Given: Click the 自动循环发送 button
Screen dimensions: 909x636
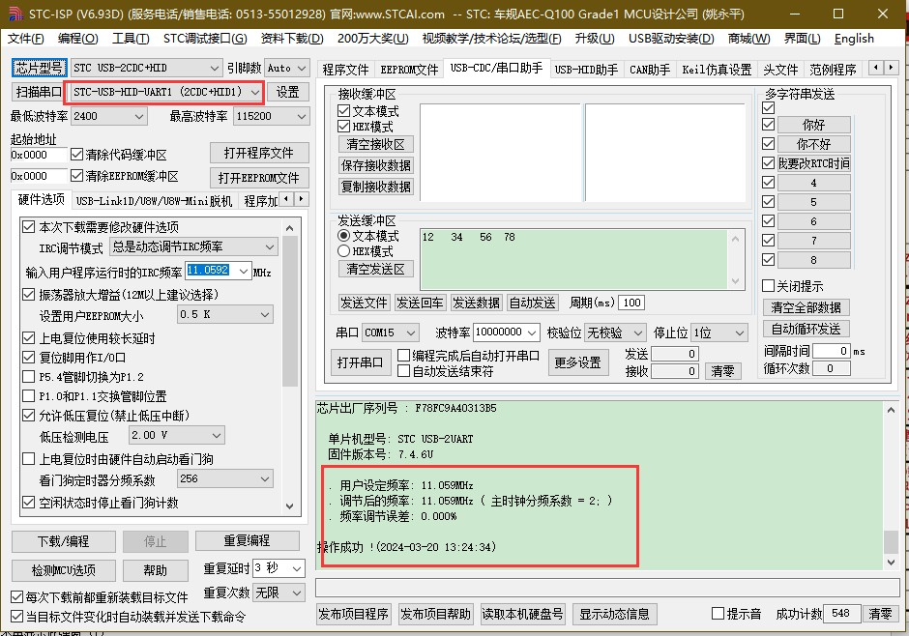Looking at the screenshot, I should point(806,329).
